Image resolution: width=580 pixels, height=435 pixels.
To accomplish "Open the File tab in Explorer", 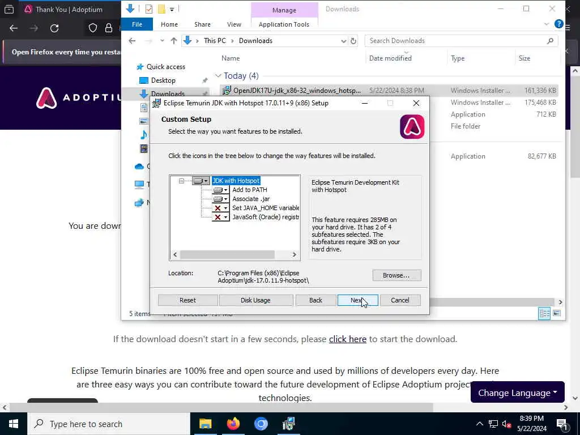I will pyautogui.click(x=137, y=24).
